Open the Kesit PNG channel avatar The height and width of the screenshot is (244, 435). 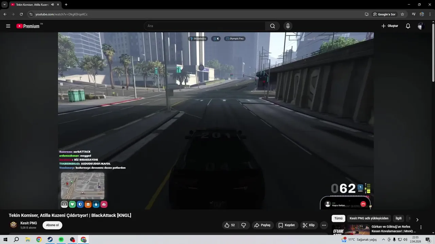[x=14, y=225]
